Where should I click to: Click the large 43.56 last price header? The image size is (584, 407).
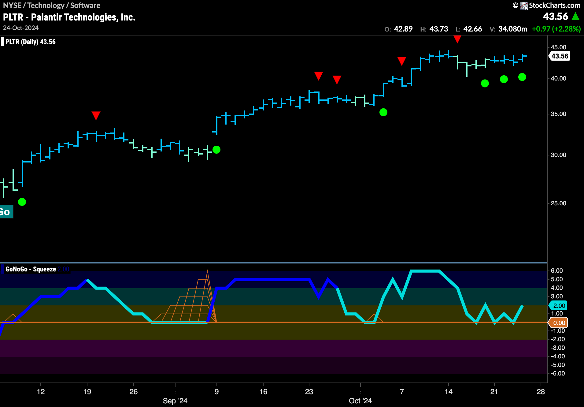[x=556, y=17]
